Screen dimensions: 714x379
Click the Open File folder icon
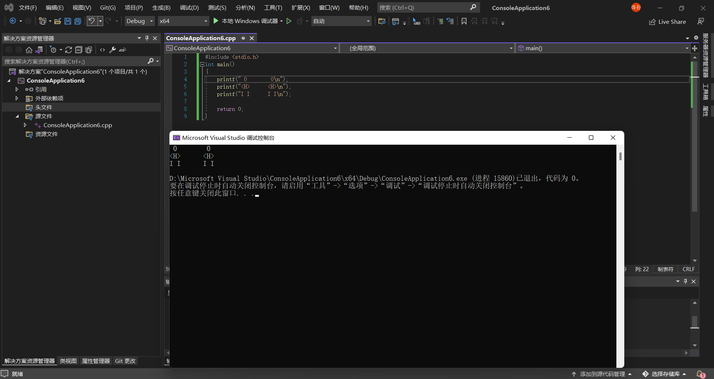coord(57,21)
